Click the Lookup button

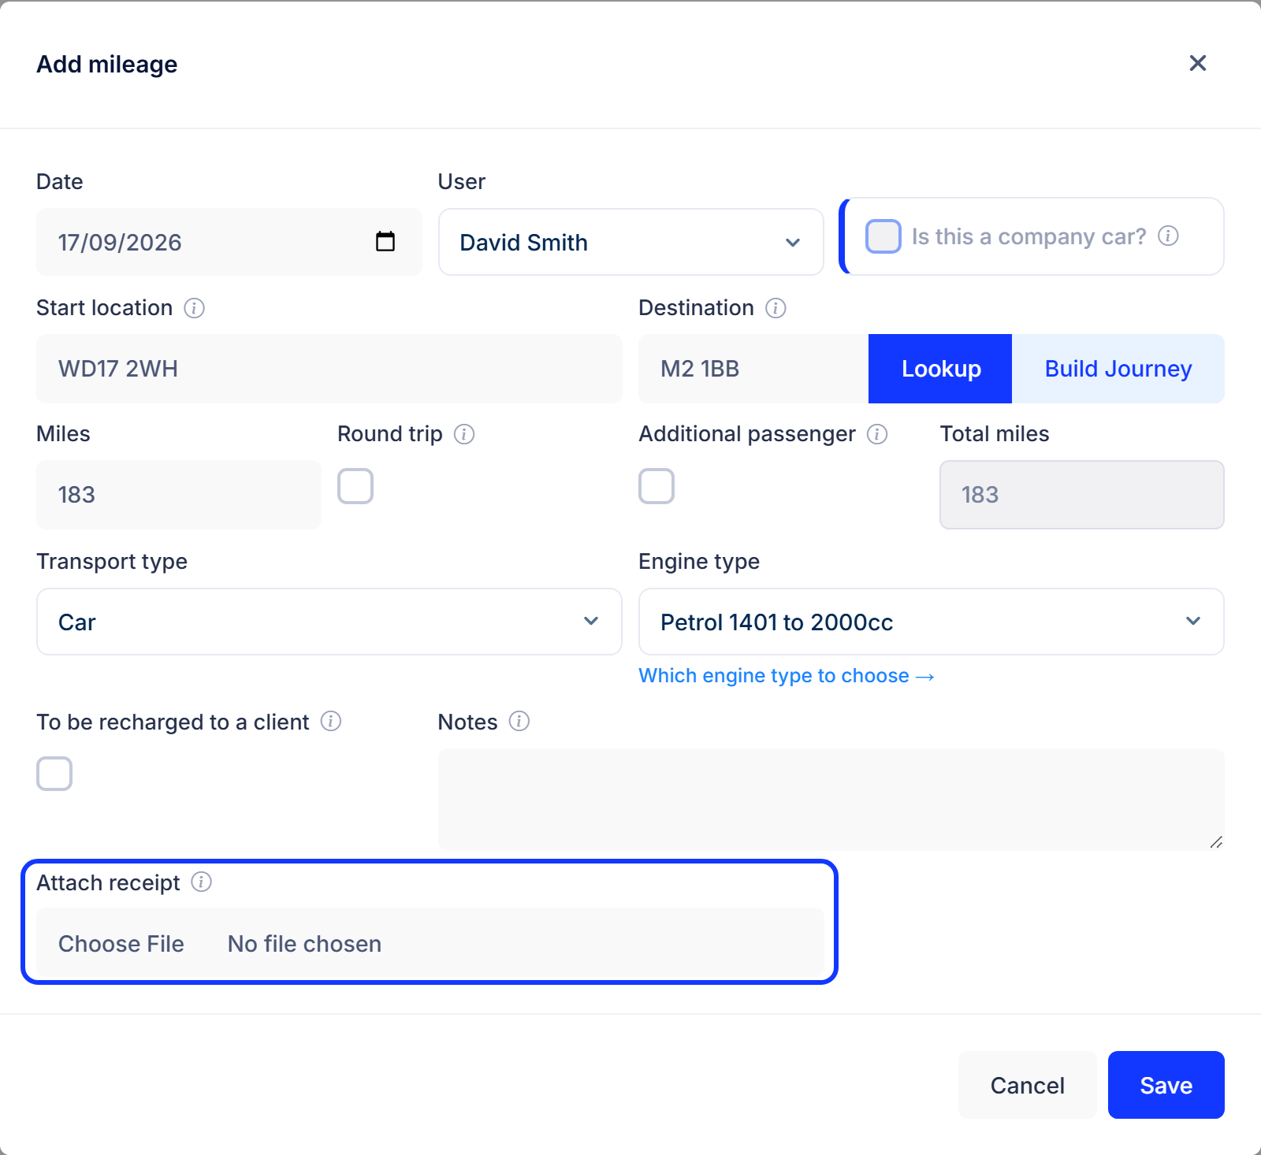(x=940, y=369)
